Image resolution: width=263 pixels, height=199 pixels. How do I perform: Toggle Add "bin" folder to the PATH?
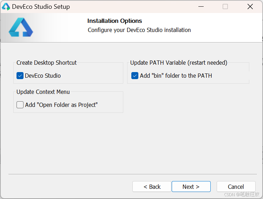click(x=135, y=76)
